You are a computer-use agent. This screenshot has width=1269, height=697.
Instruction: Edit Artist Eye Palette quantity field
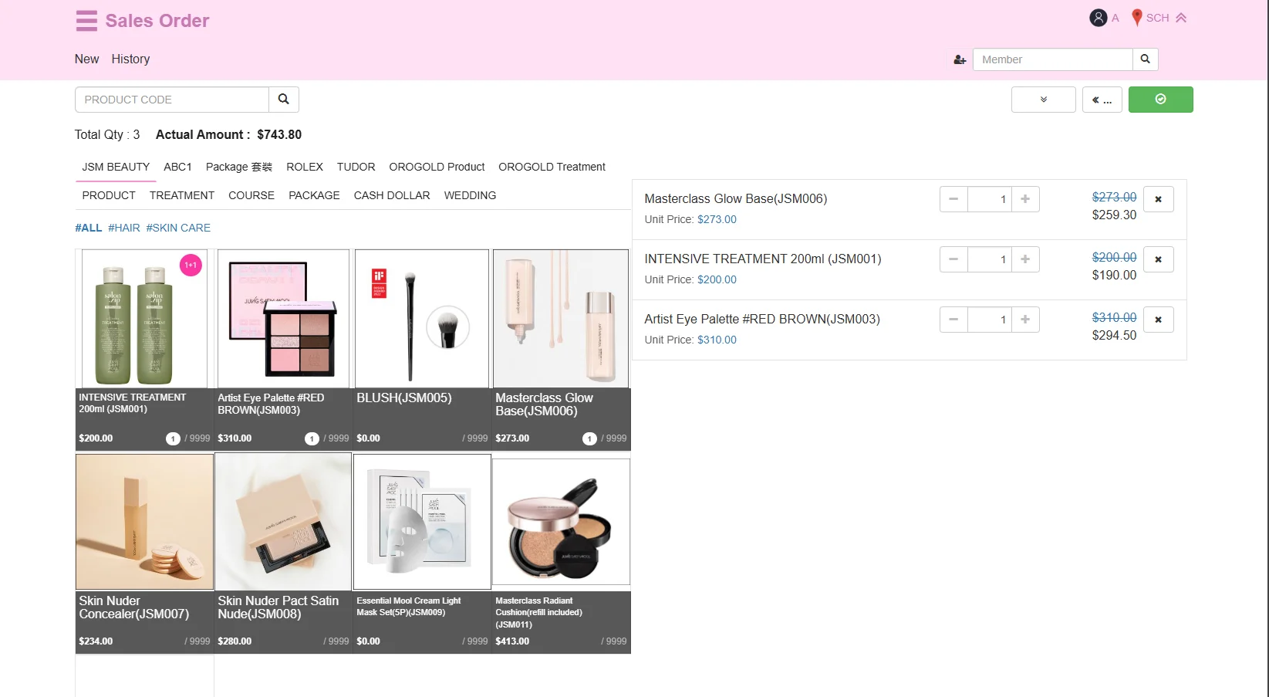[x=989, y=320]
